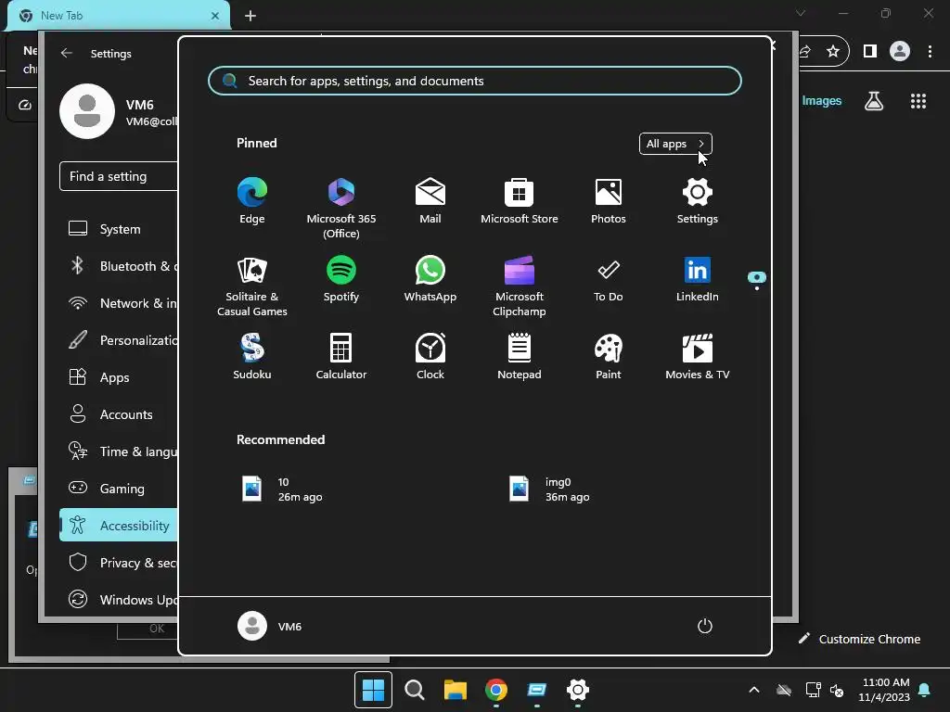Open Windows Update settings
This screenshot has height=712, width=950.
120,600
